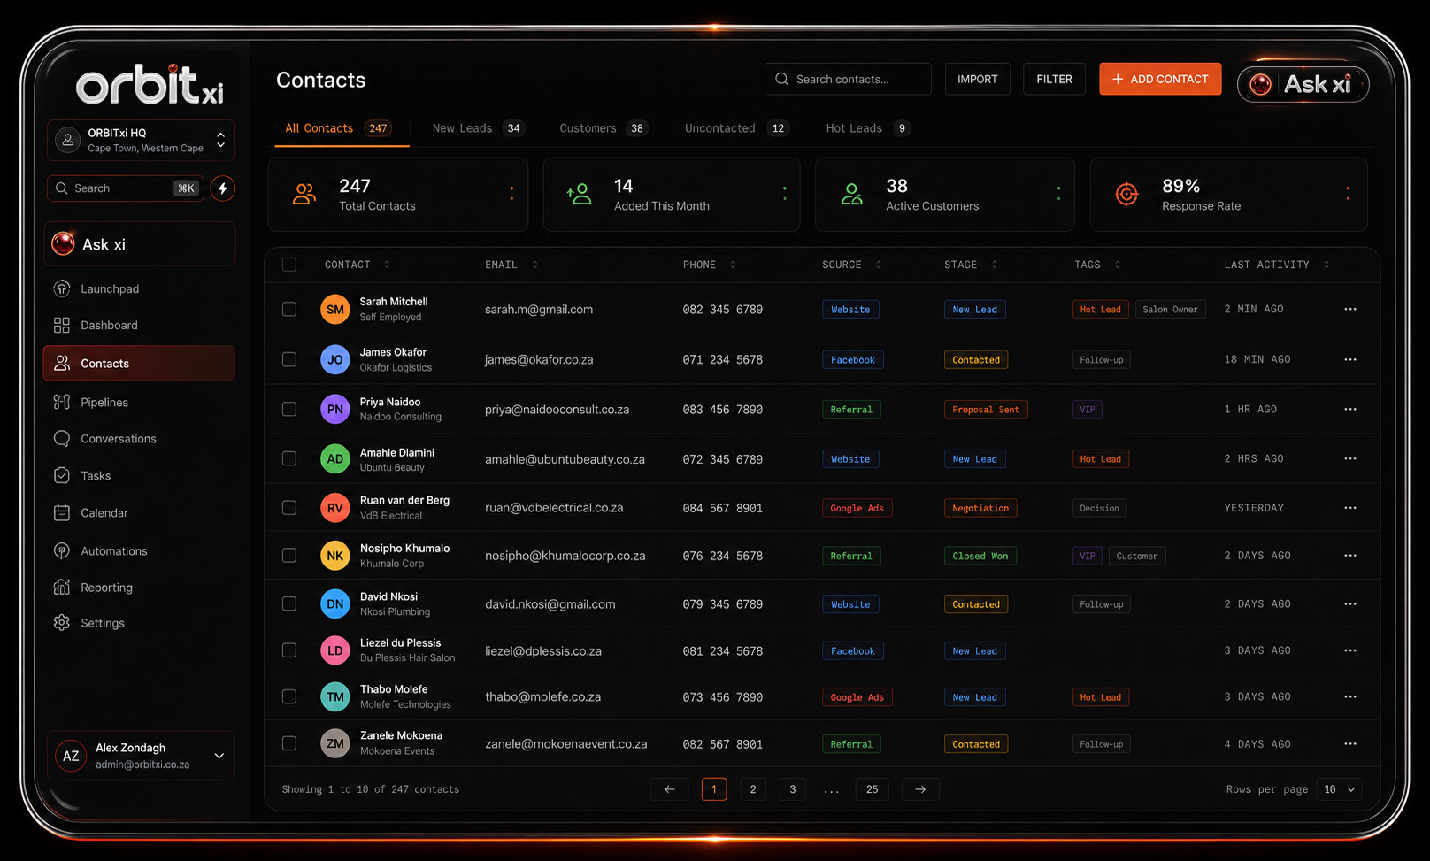This screenshot has width=1430, height=861.
Task: Click the sidebar Search box
Action: tap(125, 188)
